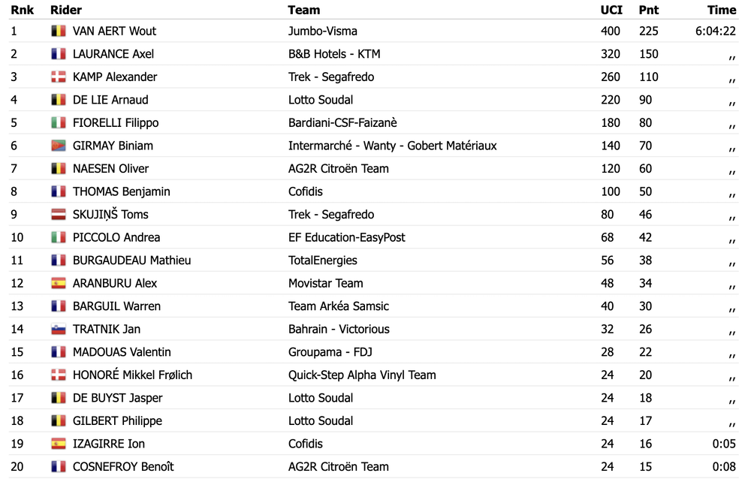Screen dimensions: 751x482
Task: Select rider GILBERT Philippe
Action: coord(117,421)
